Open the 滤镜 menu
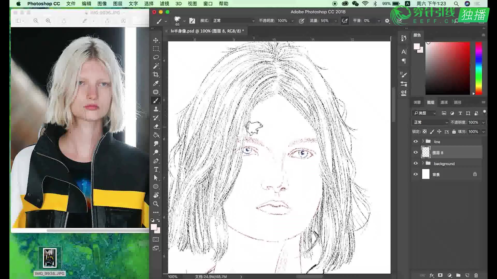497x279 pixels. tap(164, 4)
